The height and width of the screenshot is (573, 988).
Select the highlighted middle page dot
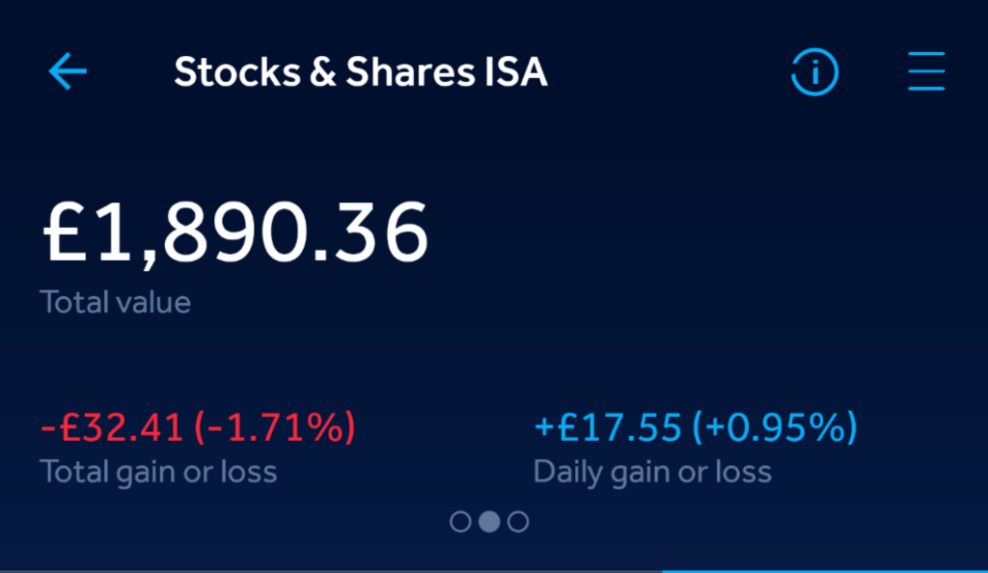[489, 522]
